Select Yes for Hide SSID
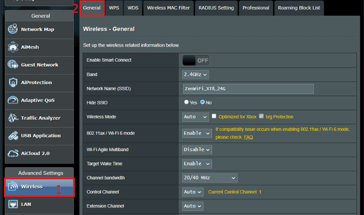 186,102
